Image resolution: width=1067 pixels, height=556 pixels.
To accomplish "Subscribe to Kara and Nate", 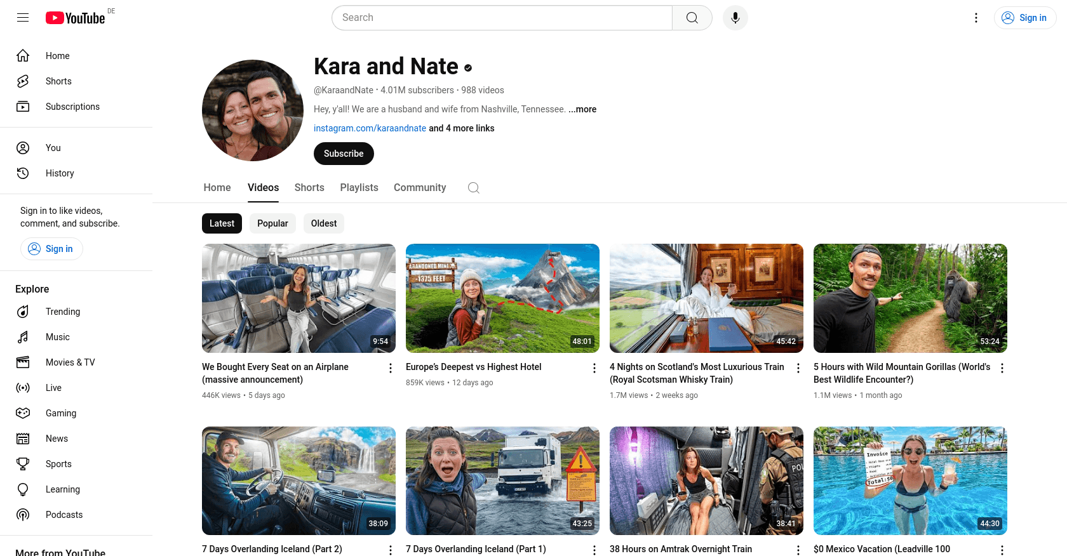I will (344, 154).
